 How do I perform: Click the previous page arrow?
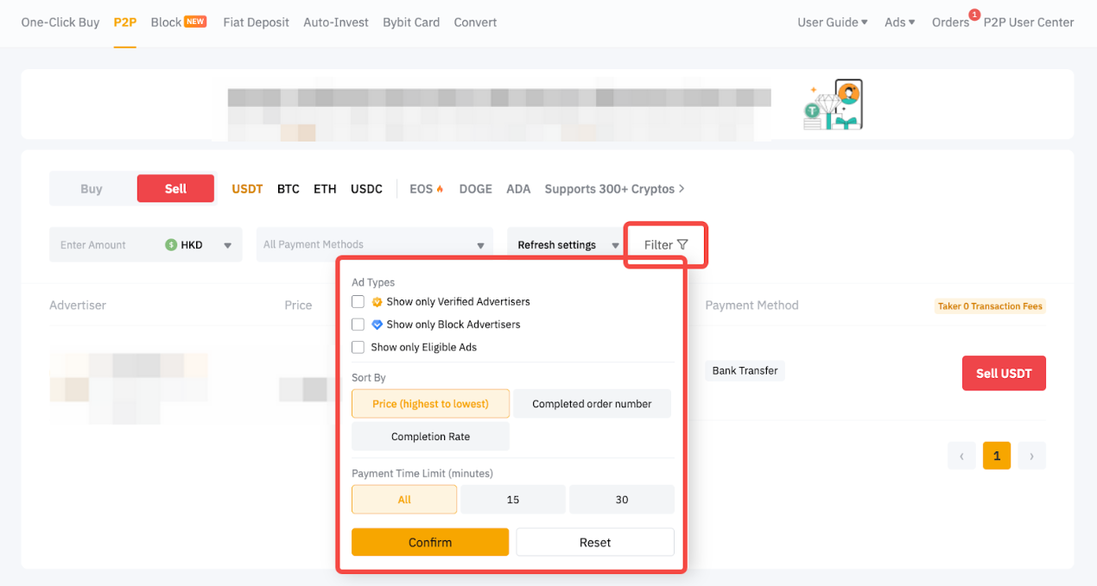(x=961, y=456)
